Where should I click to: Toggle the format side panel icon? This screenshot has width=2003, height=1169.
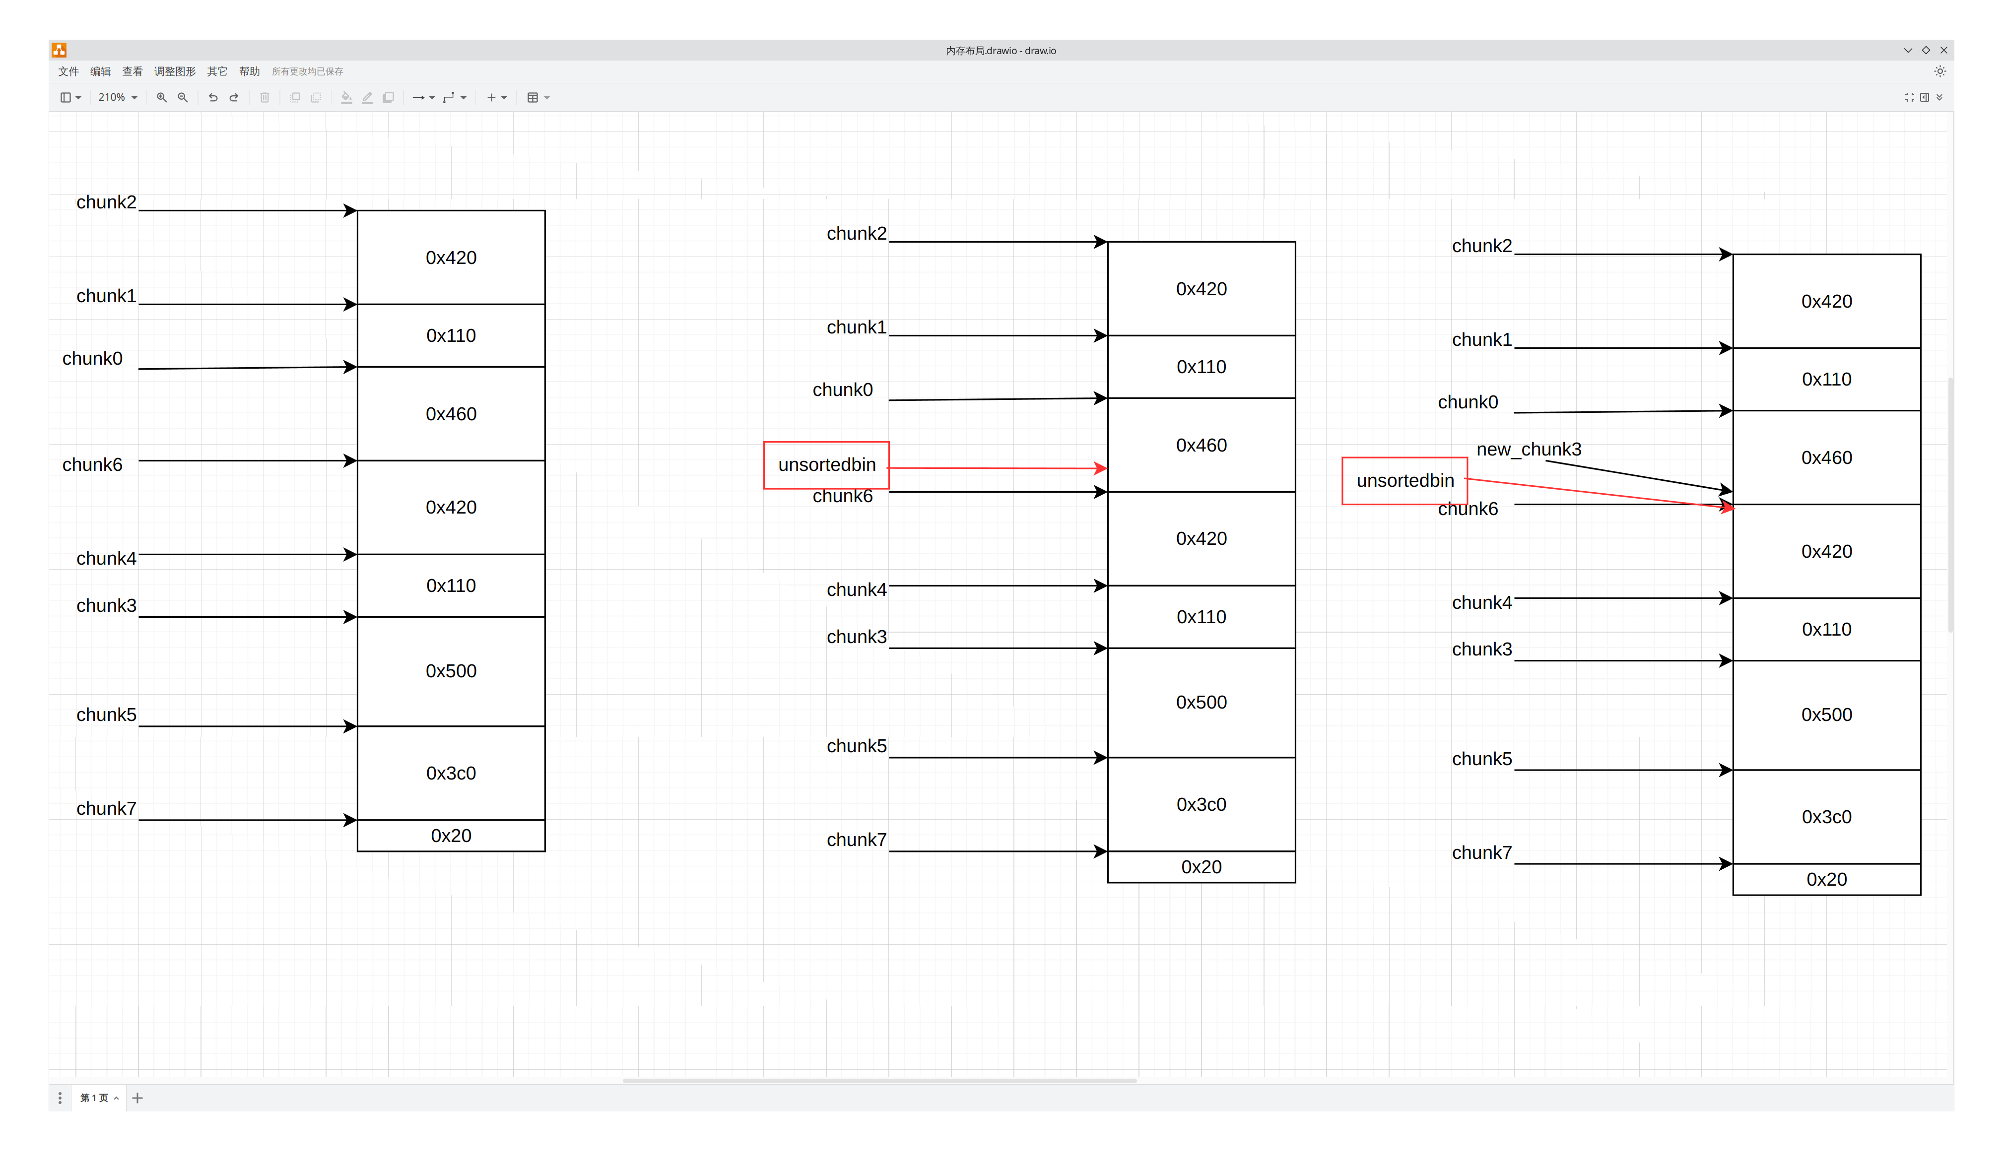click(x=1924, y=97)
